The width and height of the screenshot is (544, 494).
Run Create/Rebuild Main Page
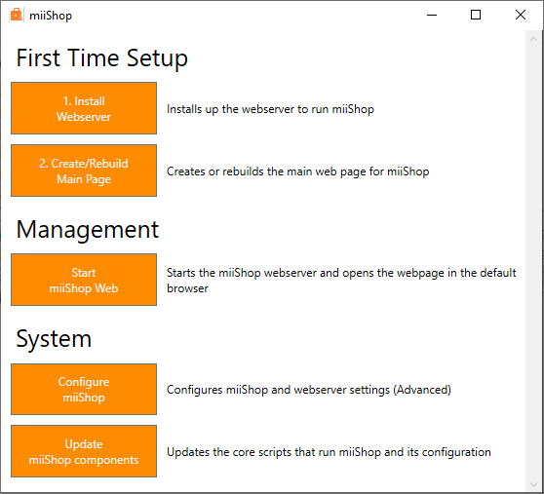click(84, 171)
